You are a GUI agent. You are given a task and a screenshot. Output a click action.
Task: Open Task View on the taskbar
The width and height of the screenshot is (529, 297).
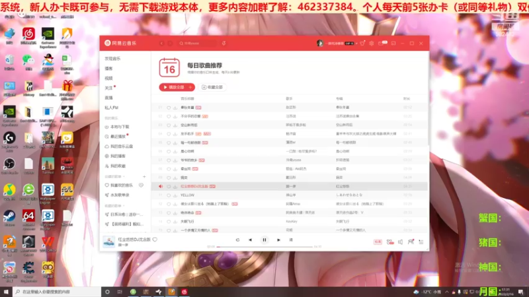120,292
